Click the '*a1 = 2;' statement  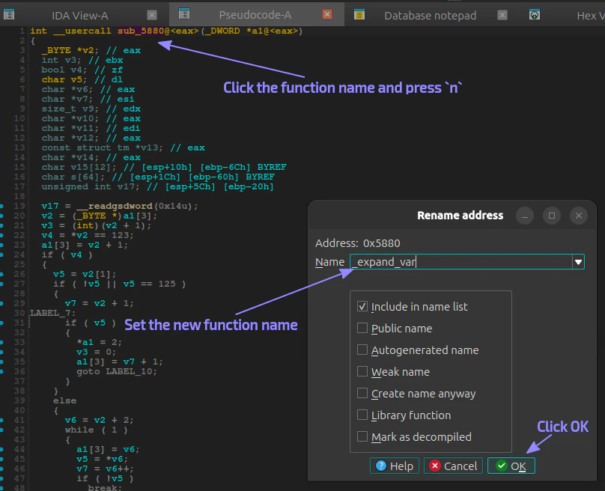click(x=99, y=342)
